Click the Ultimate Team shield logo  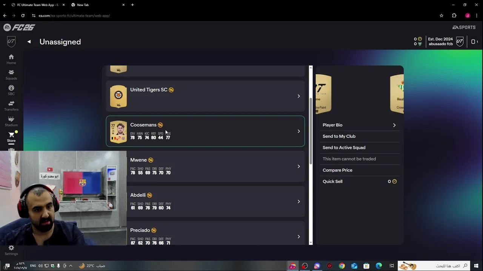pos(11,41)
